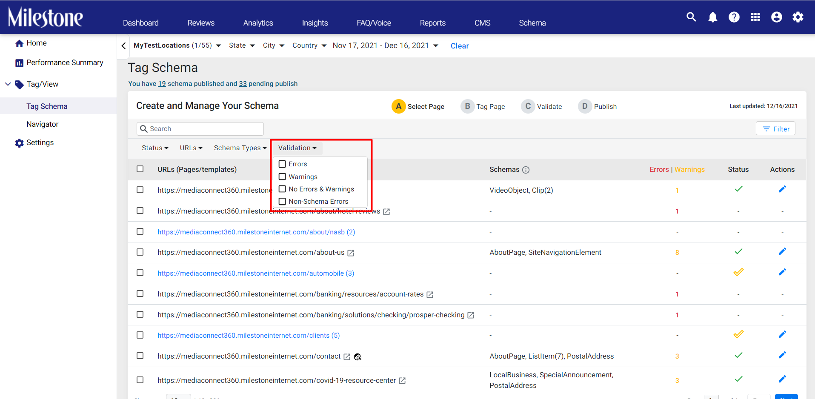Go to Dashboard in top navigation
This screenshot has width=815, height=399.
click(141, 23)
